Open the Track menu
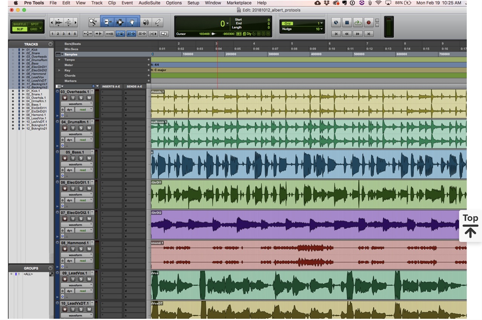Screen dimensions: 482x320 coord(97,3)
